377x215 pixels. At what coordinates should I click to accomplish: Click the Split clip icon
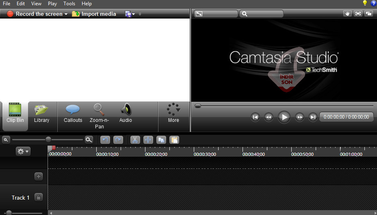point(148,140)
